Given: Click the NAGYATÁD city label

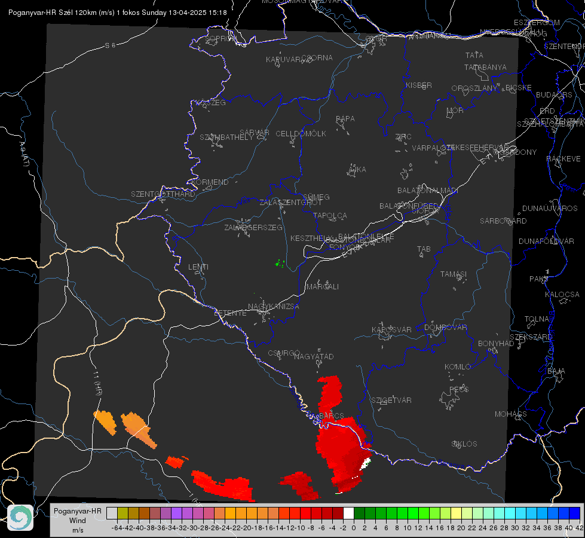Looking at the screenshot, I should [x=314, y=356].
